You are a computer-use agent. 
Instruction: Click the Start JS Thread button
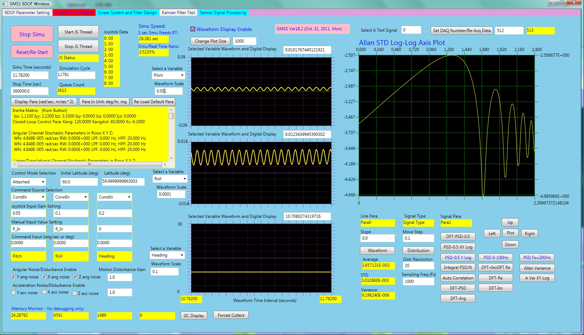[x=78, y=32]
